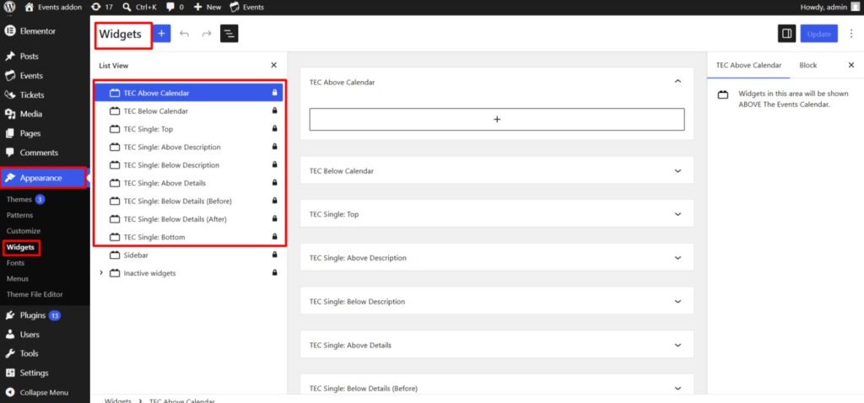Expand TEC Single: Above Details area
The width and height of the screenshot is (864, 403).
678,345
